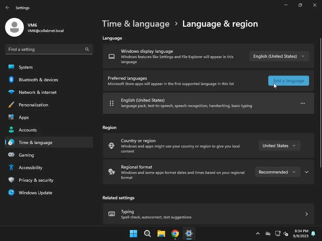Open the Regional format Recommended dropdown
The width and height of the screenshot is (322, 241).
click(278, 172)
